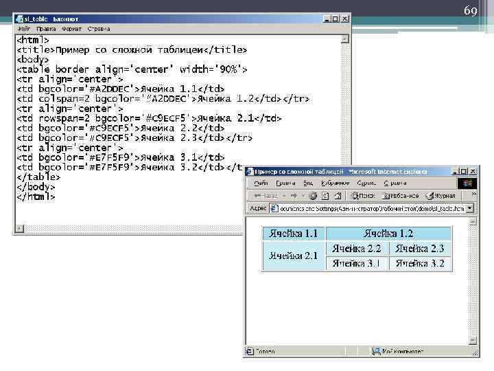Click table cell Ячейка 3.2

[x=421, y=263]
